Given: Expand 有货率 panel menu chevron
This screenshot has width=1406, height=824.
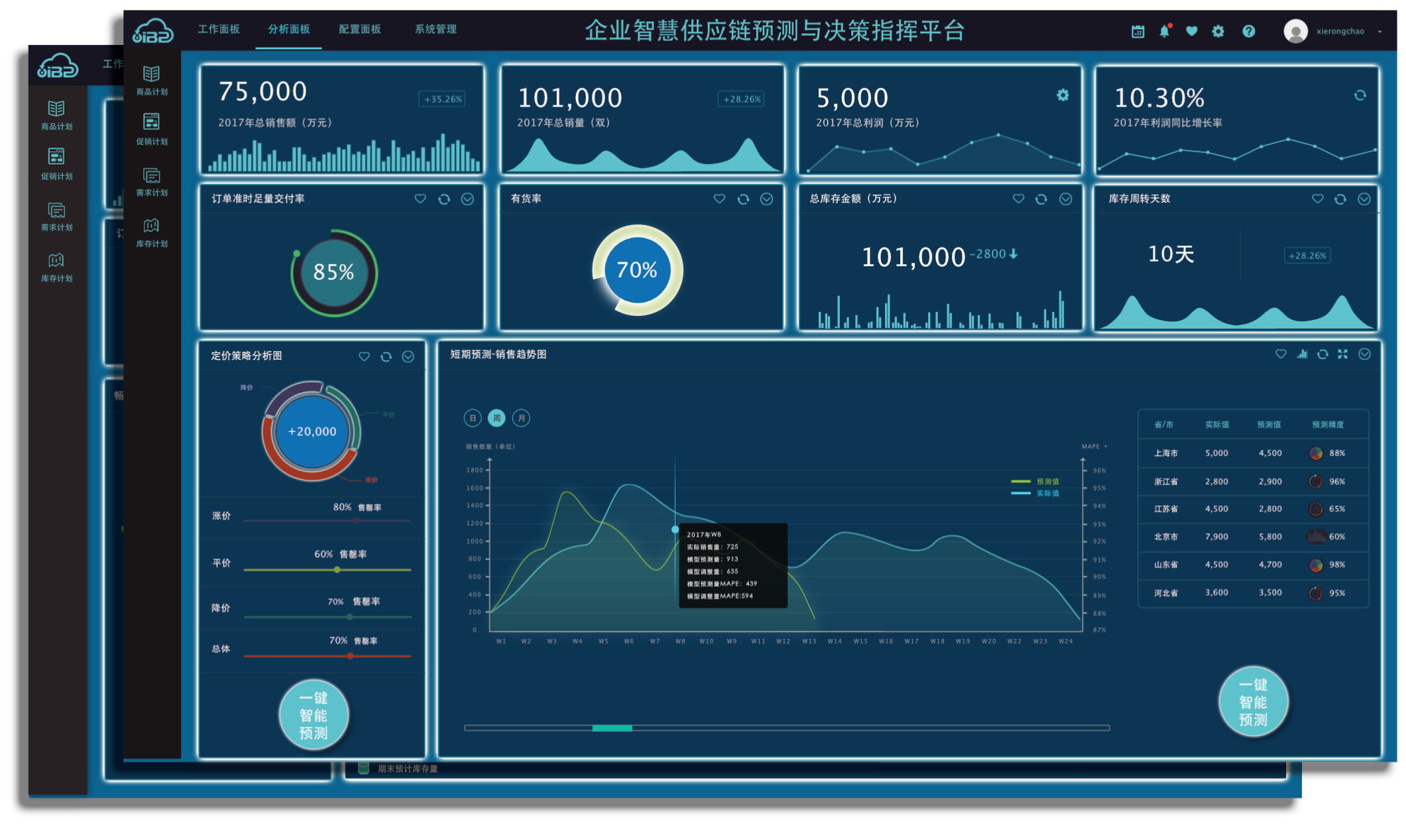Looking at the screenshot, I should (766, 199).
